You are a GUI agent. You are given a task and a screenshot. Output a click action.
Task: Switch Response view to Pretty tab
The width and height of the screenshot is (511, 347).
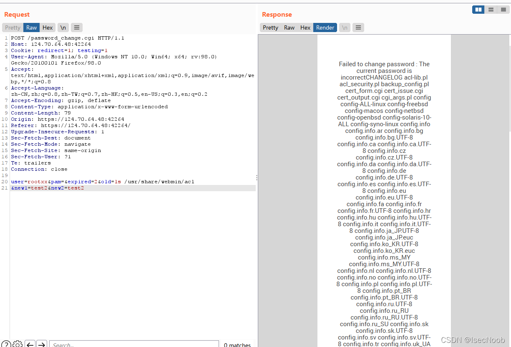tap(270, 27)
